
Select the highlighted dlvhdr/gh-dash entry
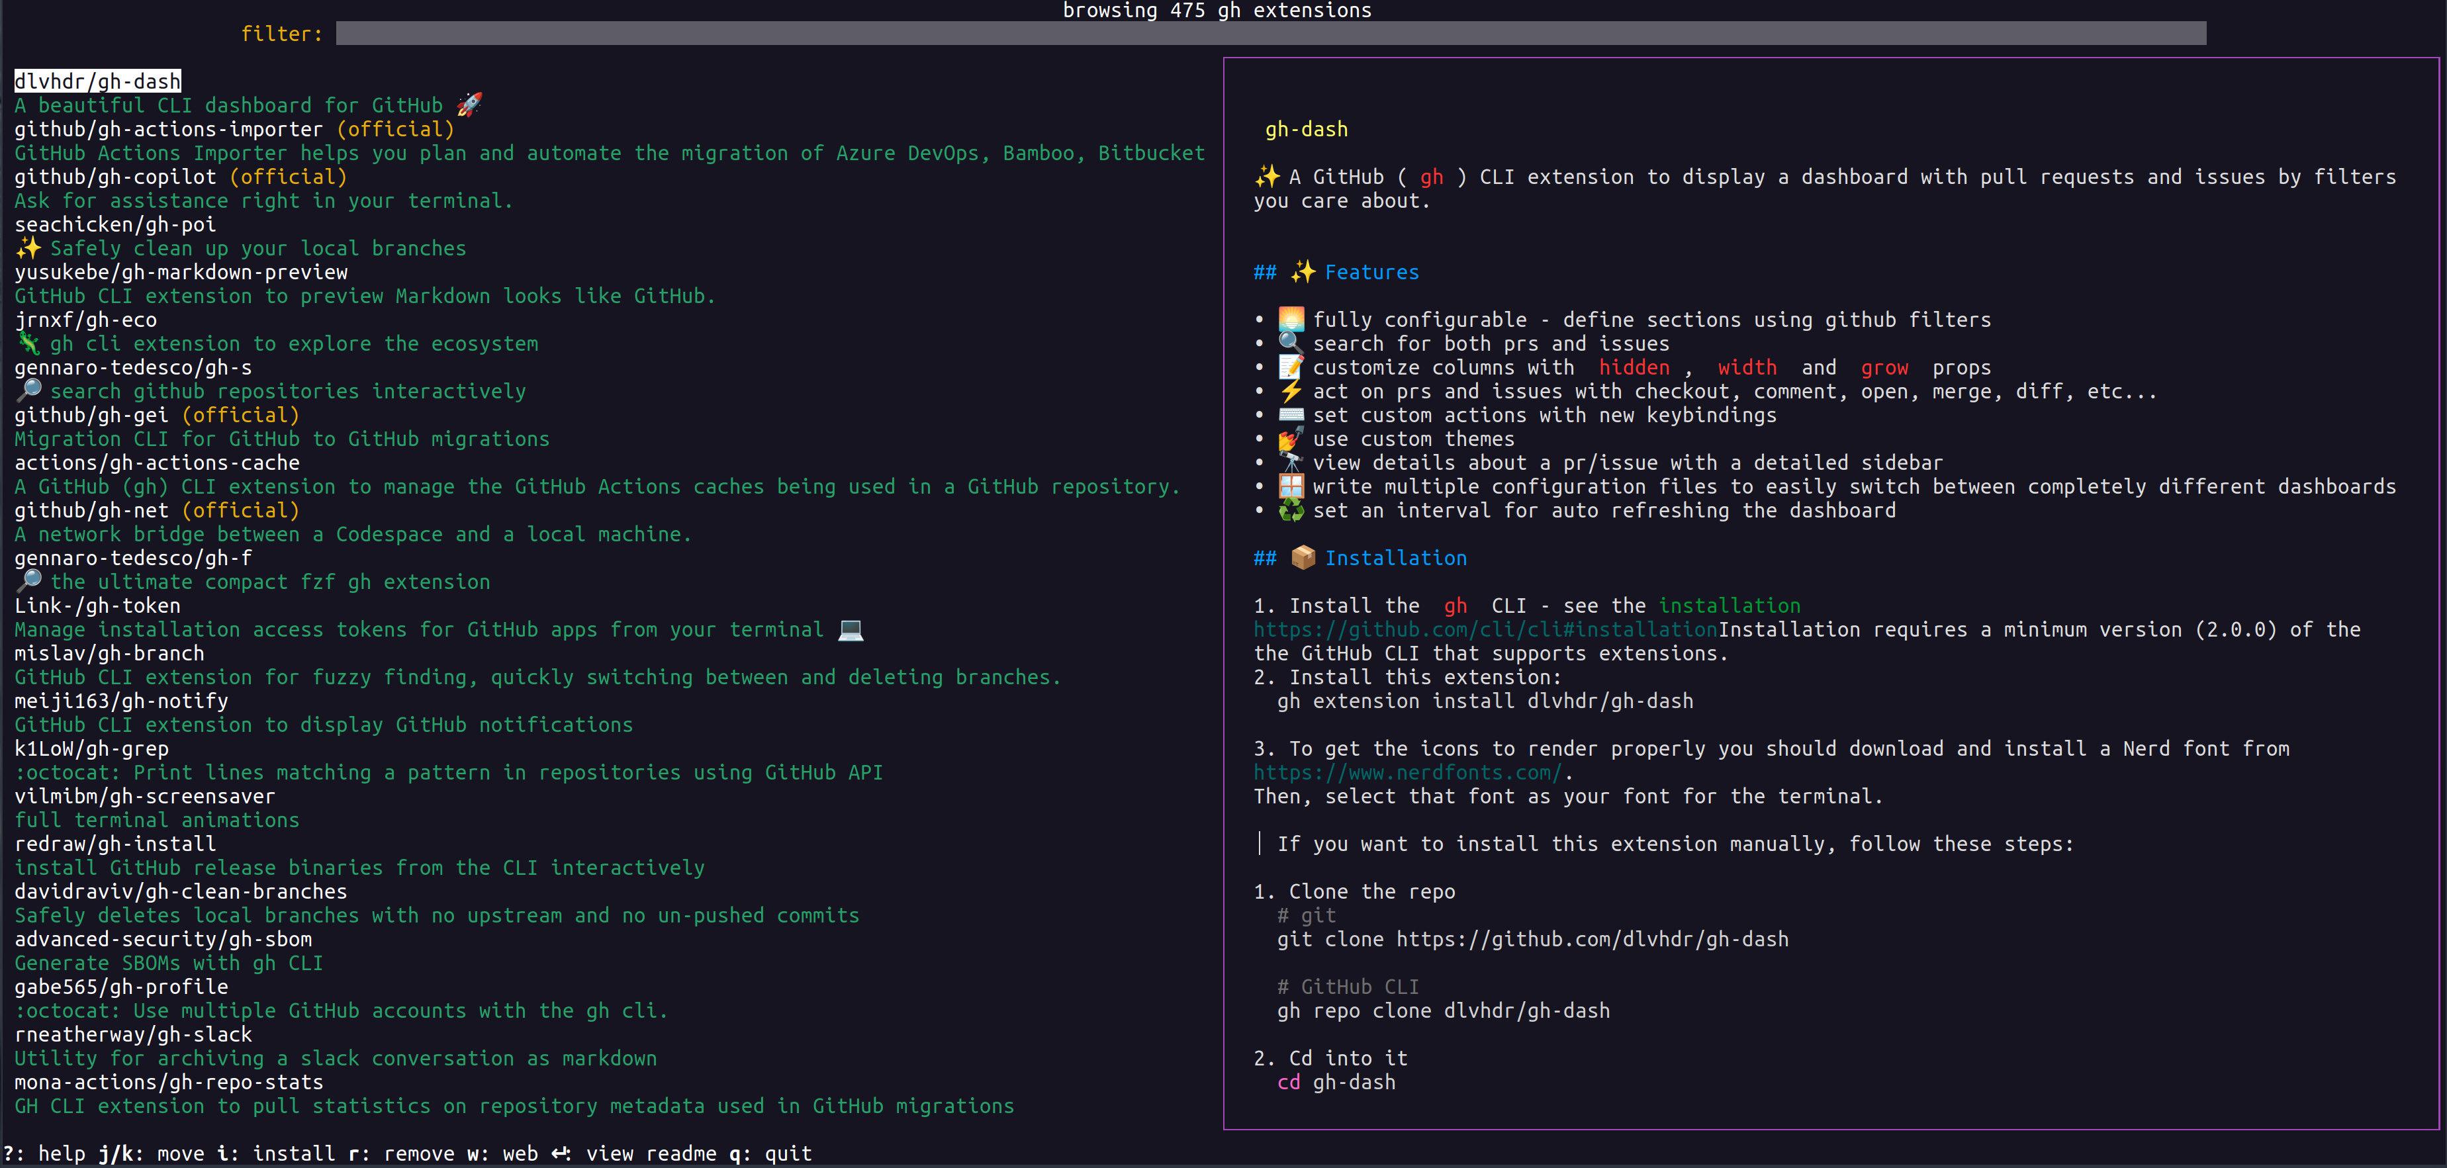[x=97, y=81]
